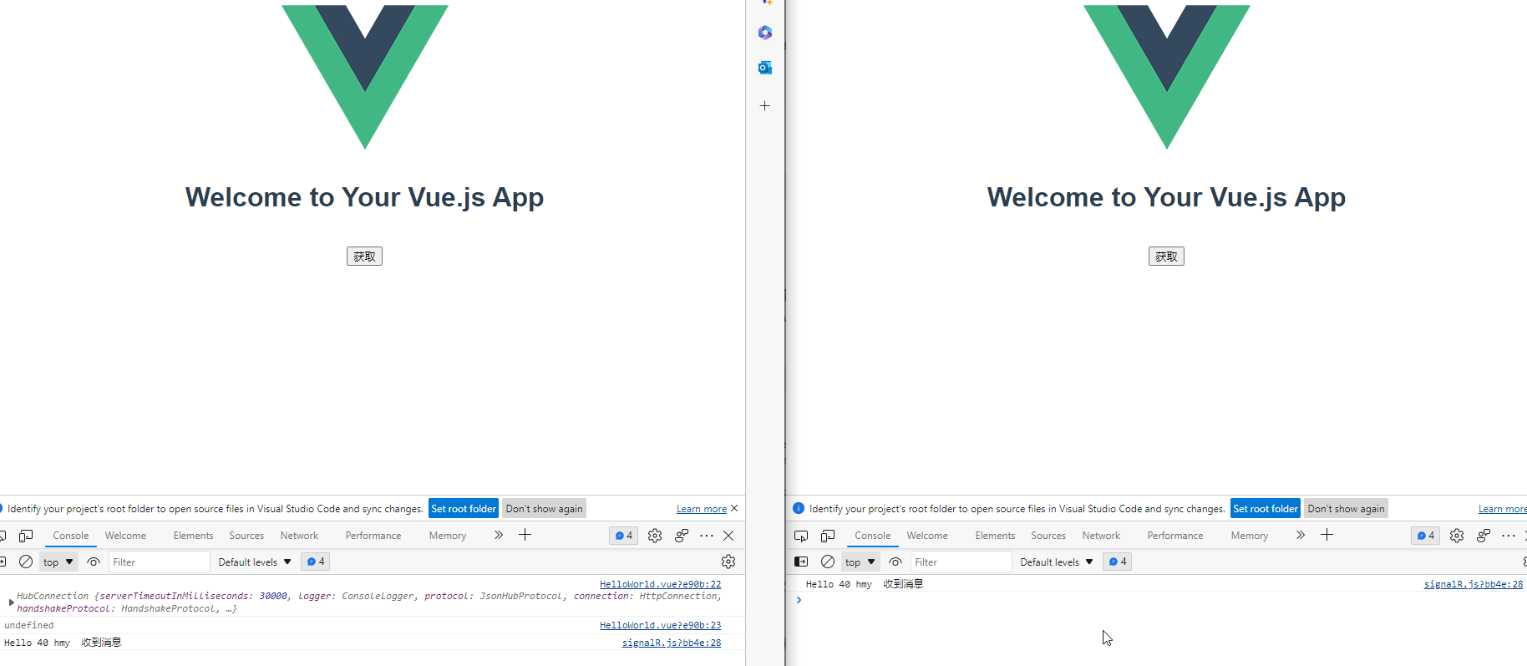Open issues badge in right DevTools tab bar
The height and width of the screenshot is (666, 1527).
click(1426, 536)
